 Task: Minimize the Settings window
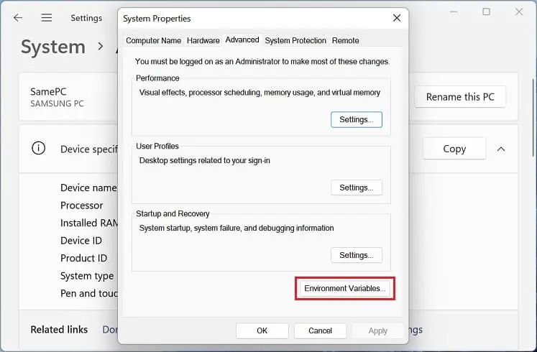pyautogui.click(x=454, y=12)
